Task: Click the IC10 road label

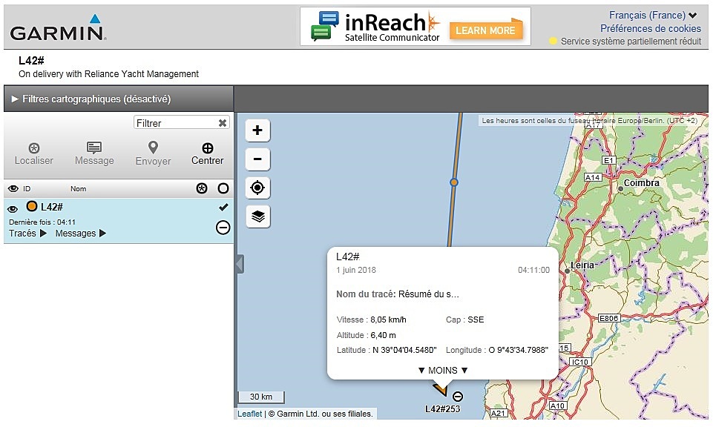Action: point(580,362)
